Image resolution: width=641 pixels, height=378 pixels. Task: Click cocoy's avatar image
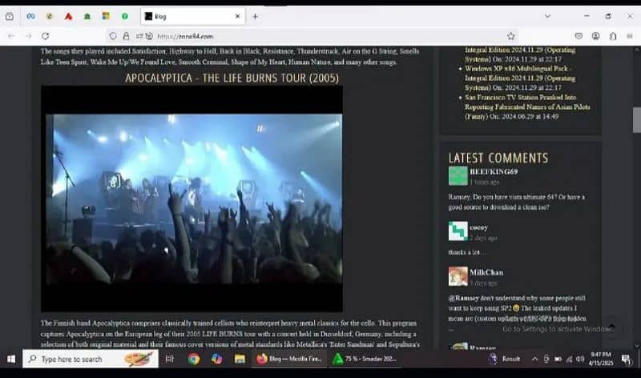(458, 231)
